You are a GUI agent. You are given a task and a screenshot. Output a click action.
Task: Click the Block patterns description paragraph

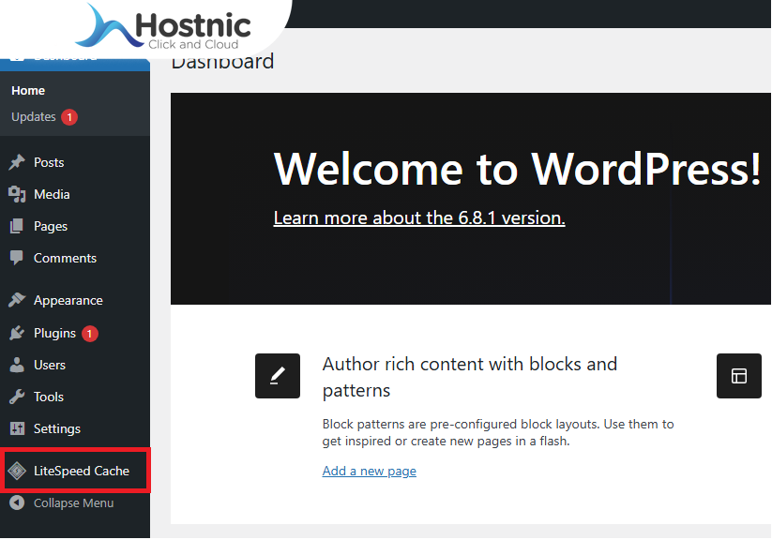(498, 432)
